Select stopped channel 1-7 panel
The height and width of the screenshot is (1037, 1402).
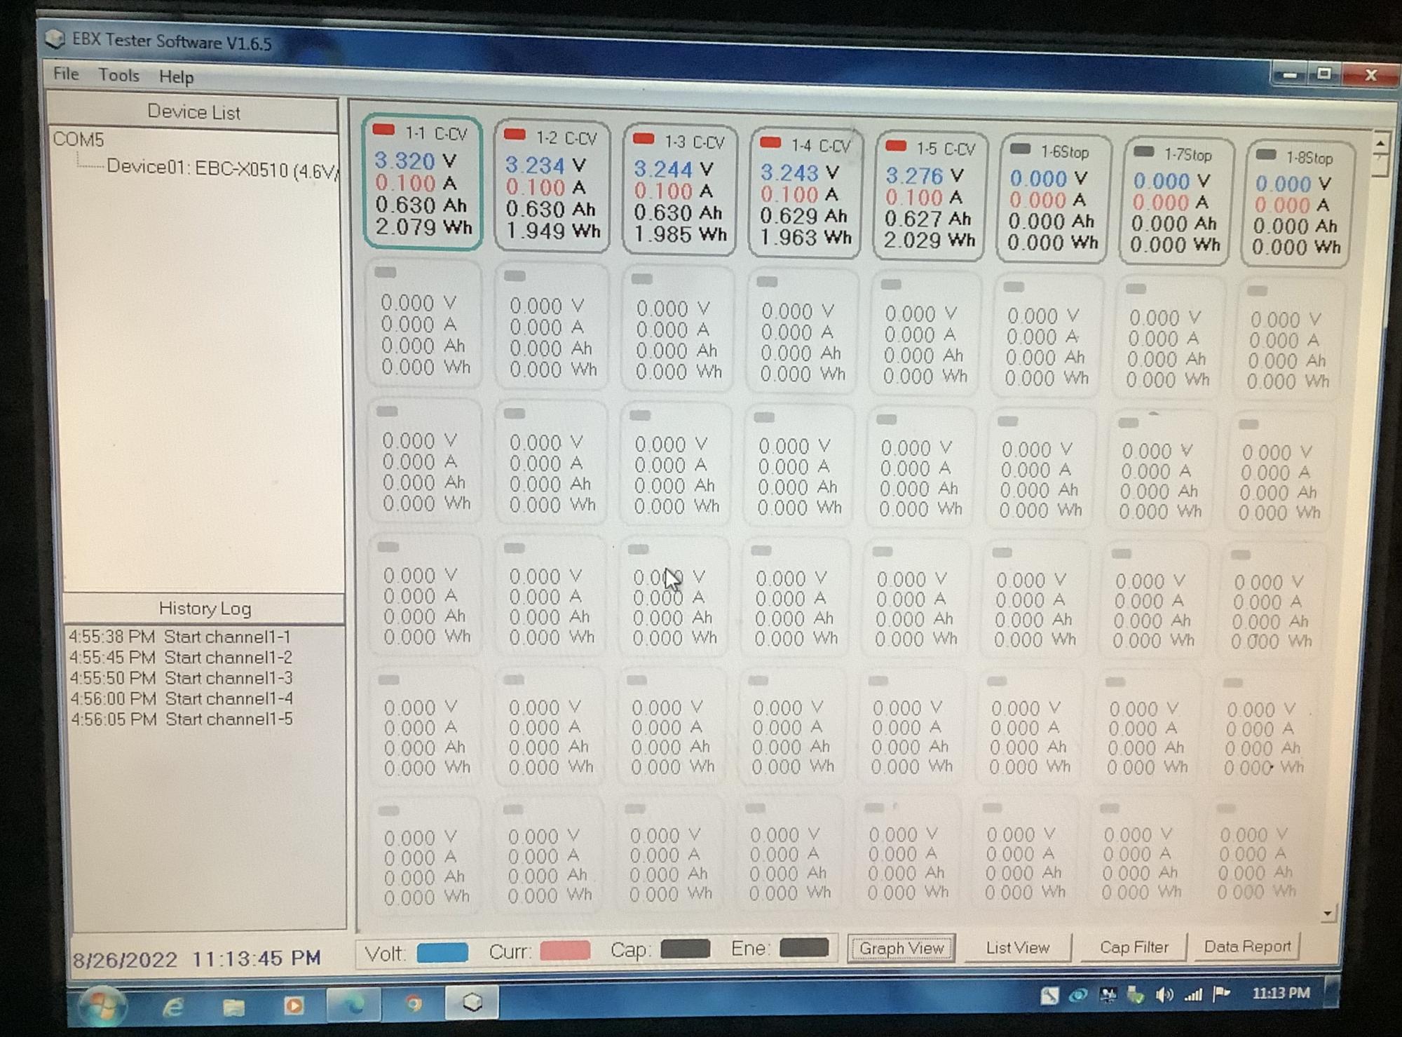(1175, 202)
